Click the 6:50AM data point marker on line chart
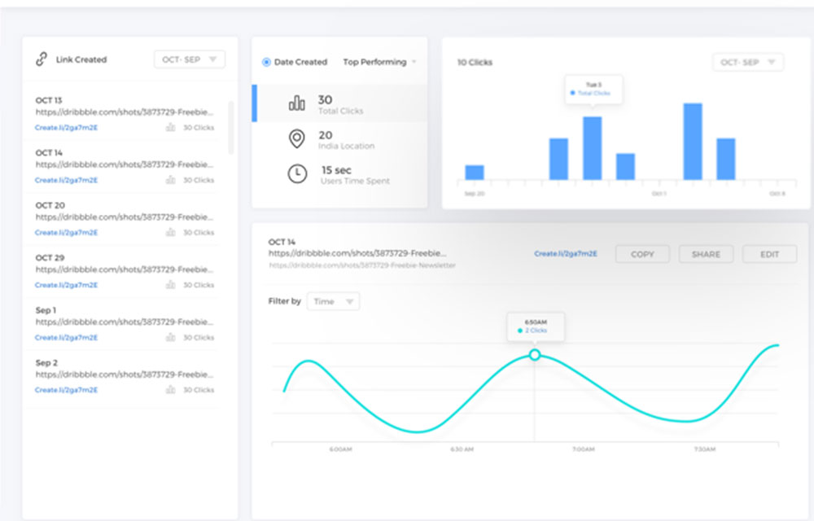This screenshot has width=814, height=521. click(x=535, y=355)
